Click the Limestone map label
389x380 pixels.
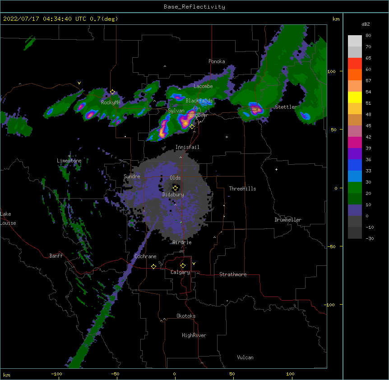(x=69, y=161)
